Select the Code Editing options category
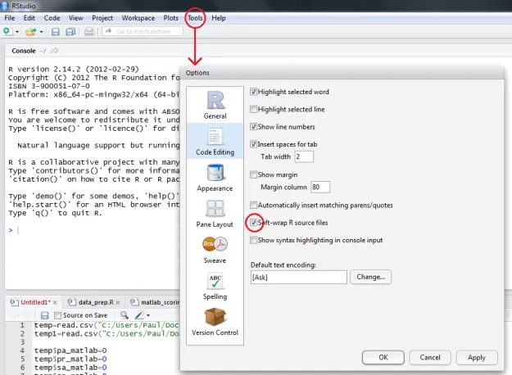 215,142
